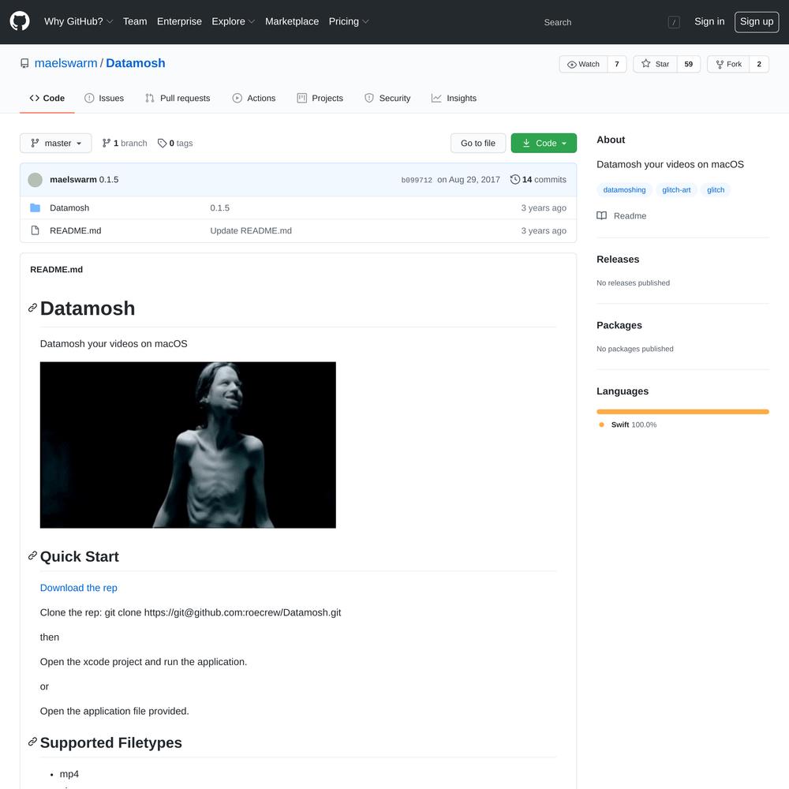This screenshot has width=789, height=789.
Task: Click the slash keyboard shortcut icon in the search box
Action: point(674,22)
